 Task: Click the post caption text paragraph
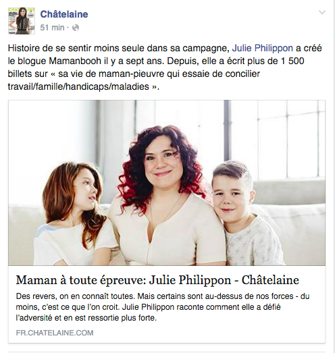[x=165, y=67]
